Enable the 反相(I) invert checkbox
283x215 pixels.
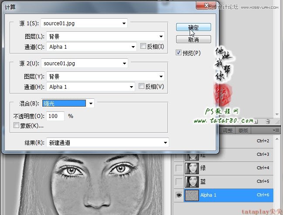(143, 46)
